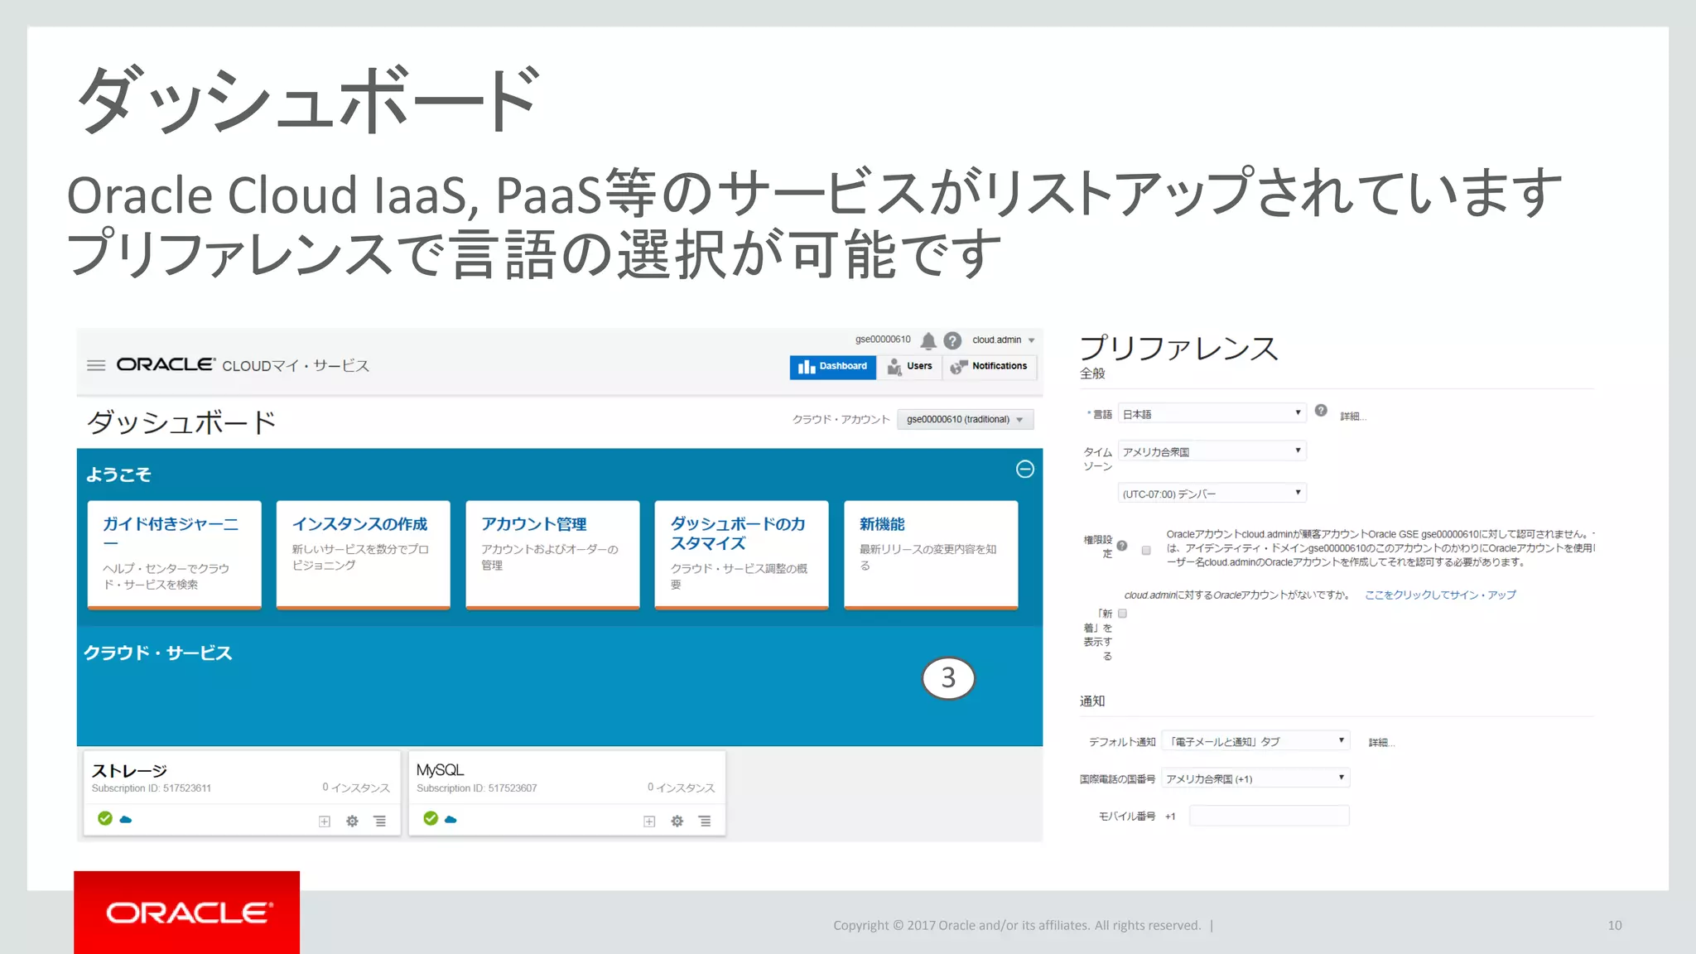
Task: Click ここをクリックしてサイン・アップ link
Action: click(x=1440, y=595)
